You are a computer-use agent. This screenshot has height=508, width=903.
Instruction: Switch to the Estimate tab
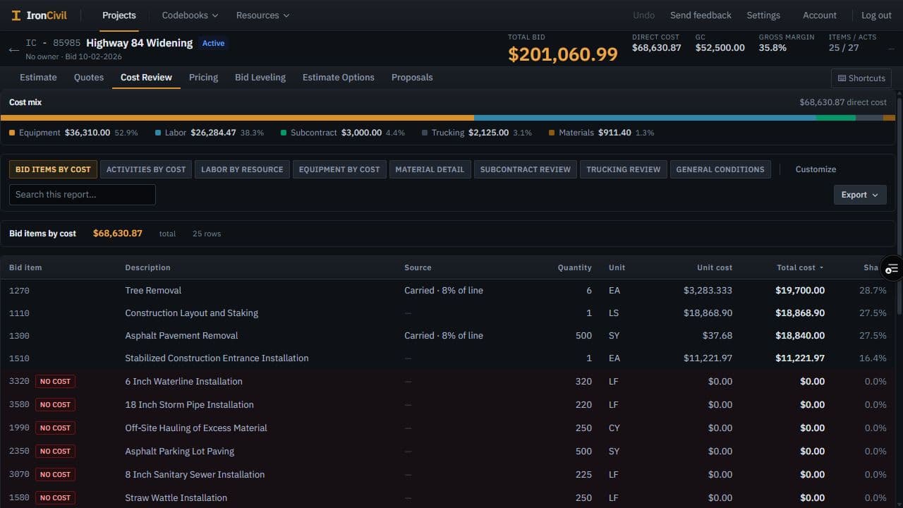[38, 78]
